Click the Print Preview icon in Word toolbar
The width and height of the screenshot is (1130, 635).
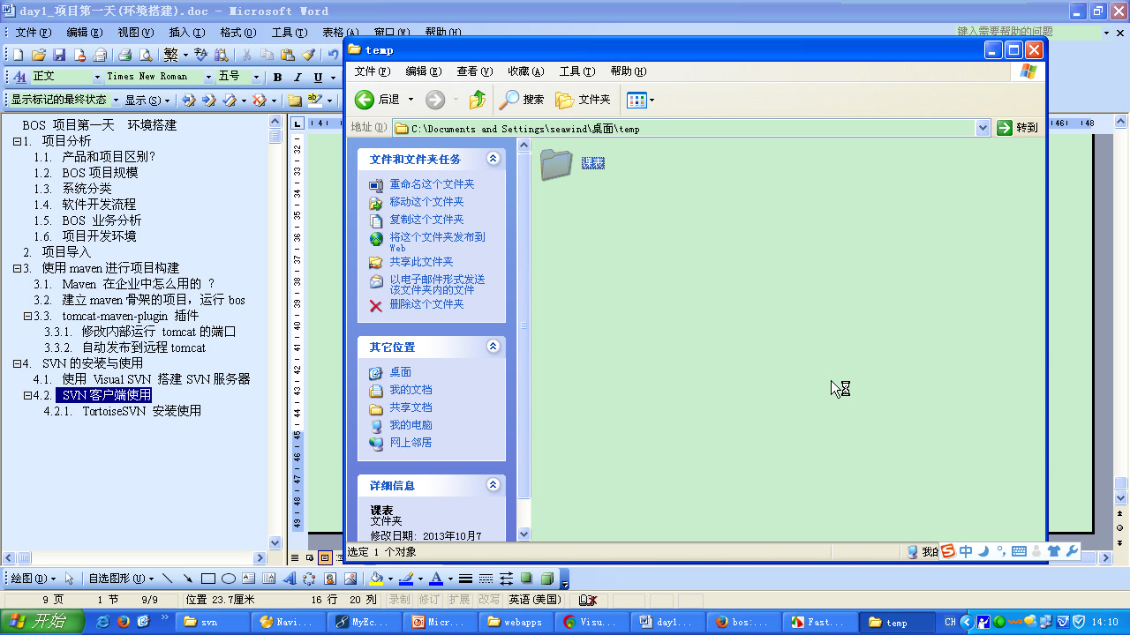[146, 55]
